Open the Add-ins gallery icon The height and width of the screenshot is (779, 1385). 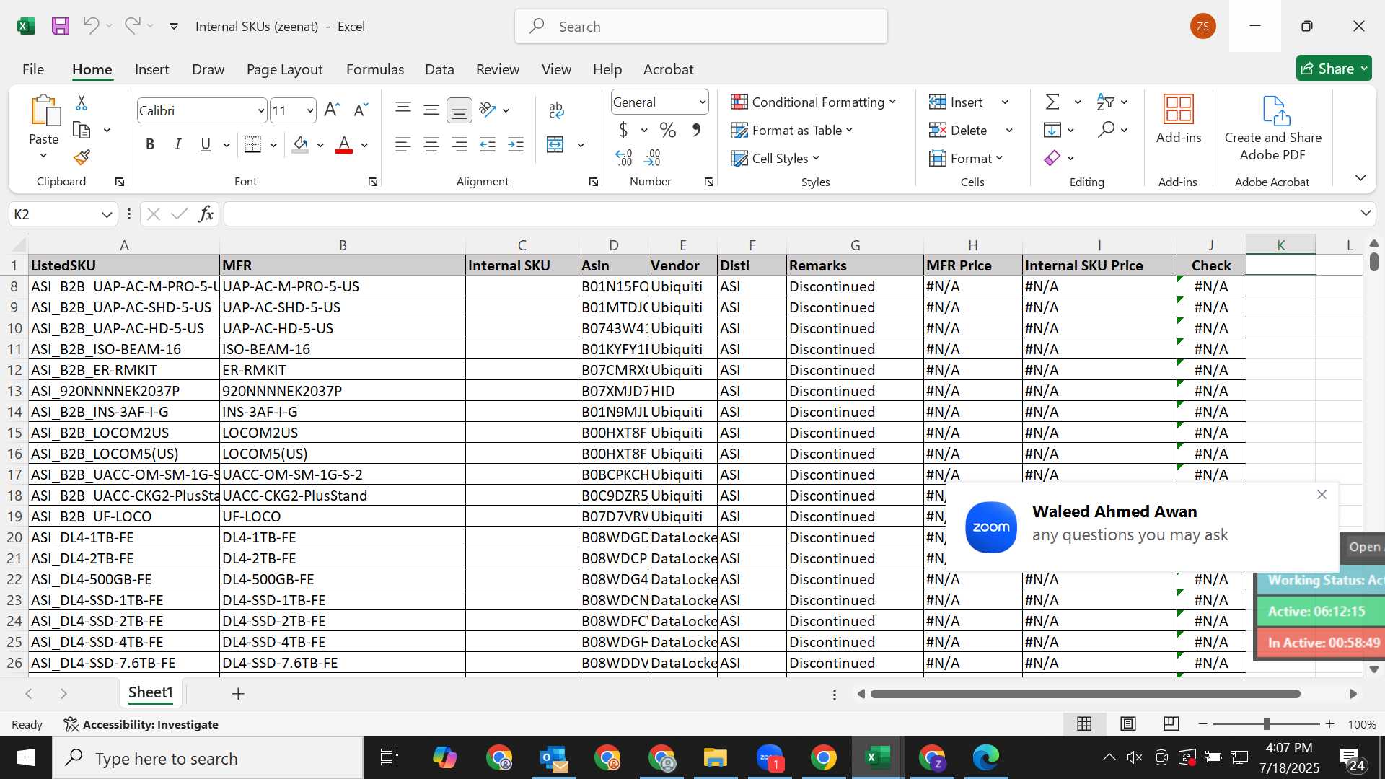pos(1179,110)
